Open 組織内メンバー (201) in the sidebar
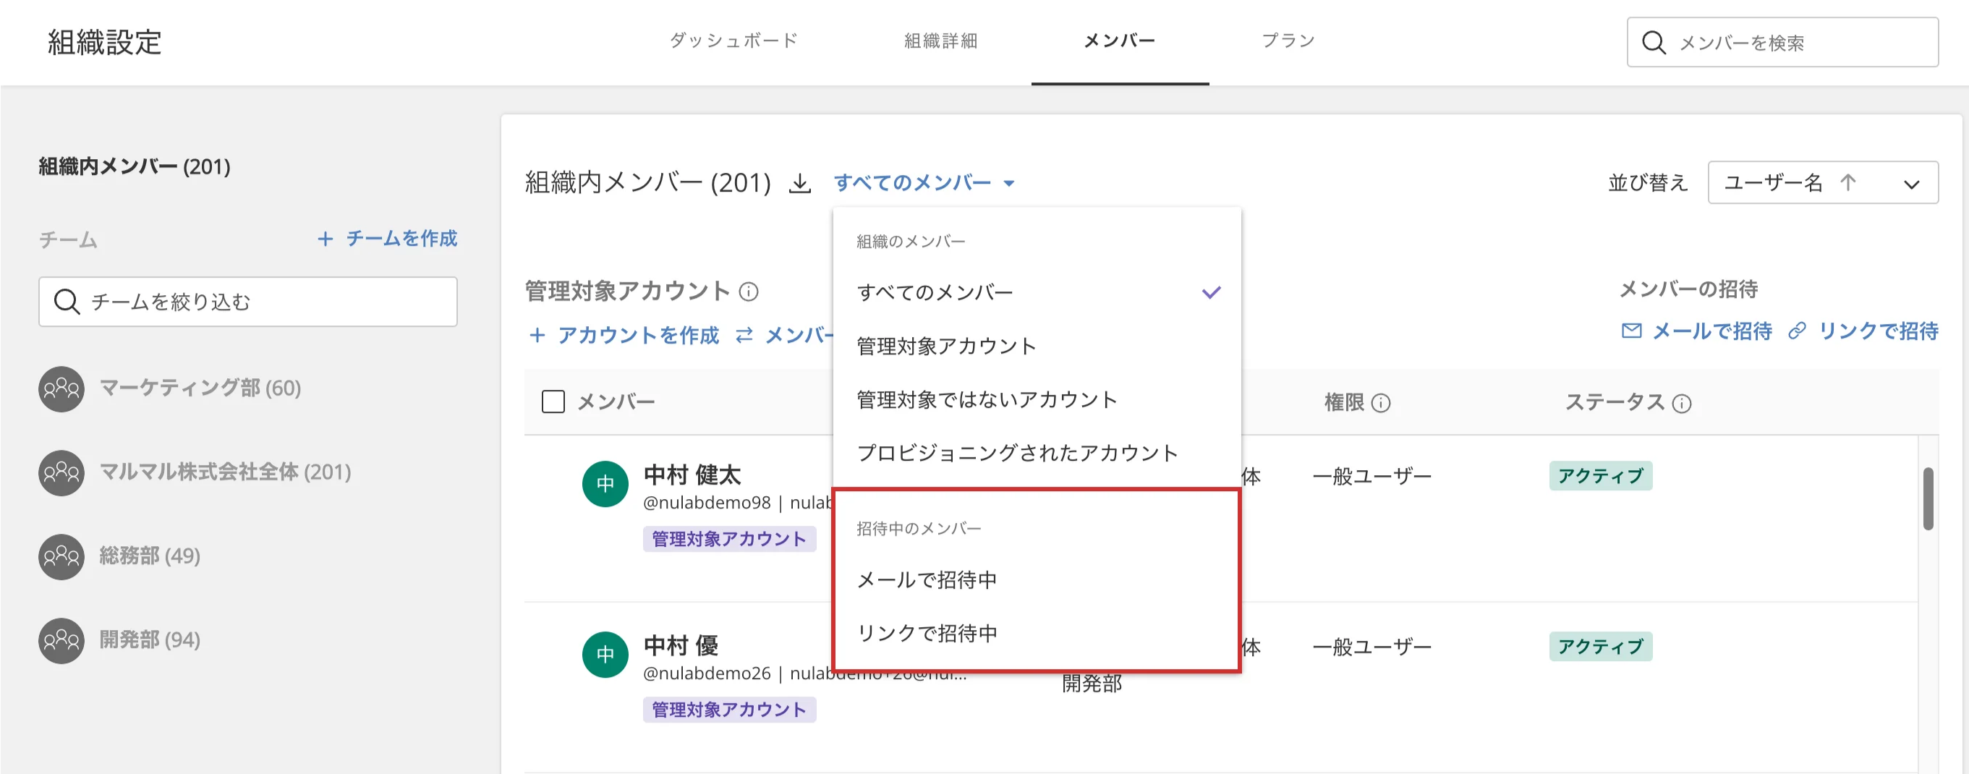The width and height of the screenshot is (1969, 774). [x=135, y=166]
